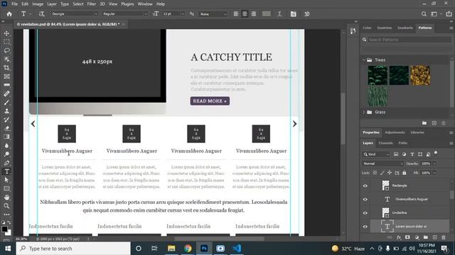This screenshot has height=255, width=455.
Task: Update 3D text from options bar
Action: click(306, 14)
